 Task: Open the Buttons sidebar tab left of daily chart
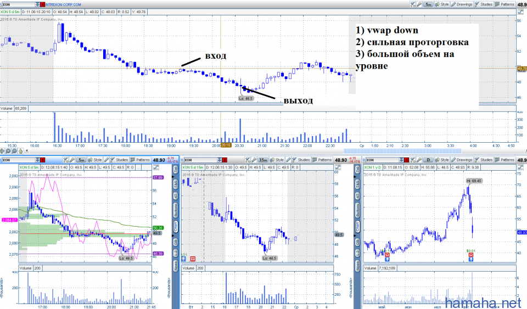(357, 211)
